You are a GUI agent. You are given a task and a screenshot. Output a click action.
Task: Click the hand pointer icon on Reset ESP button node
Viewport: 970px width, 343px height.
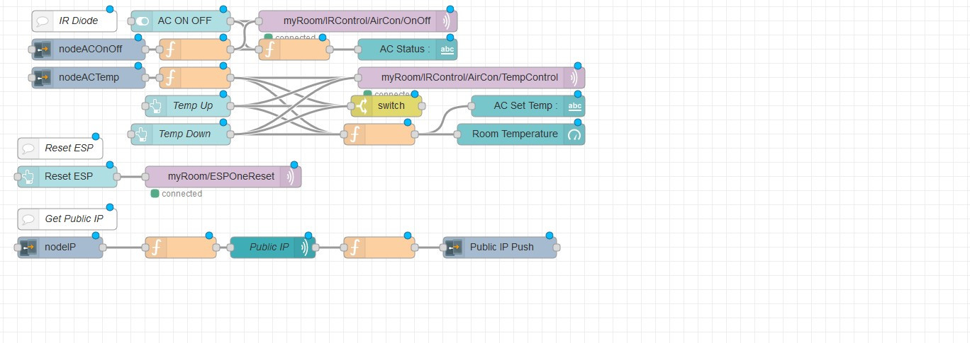tap(28, 177)
